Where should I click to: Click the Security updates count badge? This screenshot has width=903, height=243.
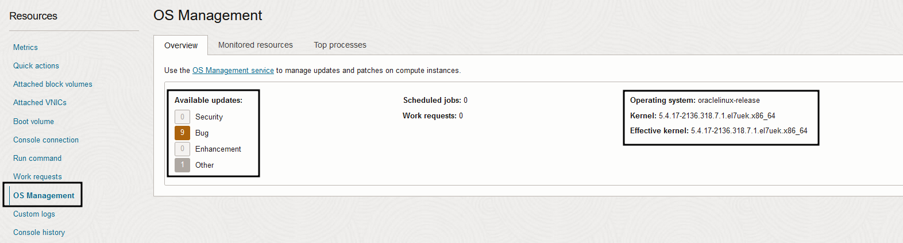coord(182,117)
